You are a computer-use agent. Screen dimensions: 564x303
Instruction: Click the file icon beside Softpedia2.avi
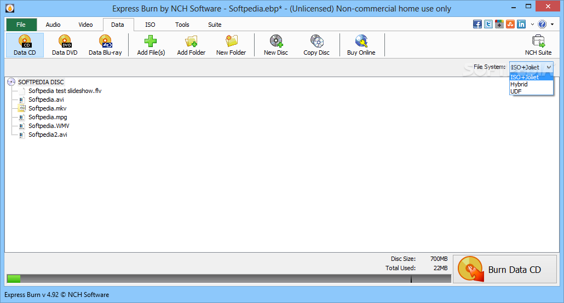tap(21, 135)
